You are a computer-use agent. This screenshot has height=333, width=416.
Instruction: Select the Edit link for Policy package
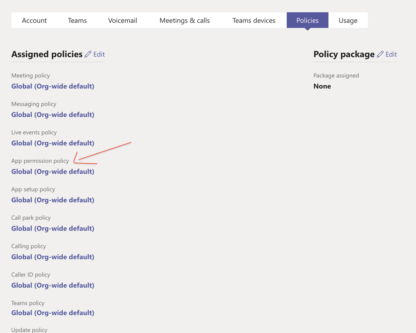tap(392, 54)
